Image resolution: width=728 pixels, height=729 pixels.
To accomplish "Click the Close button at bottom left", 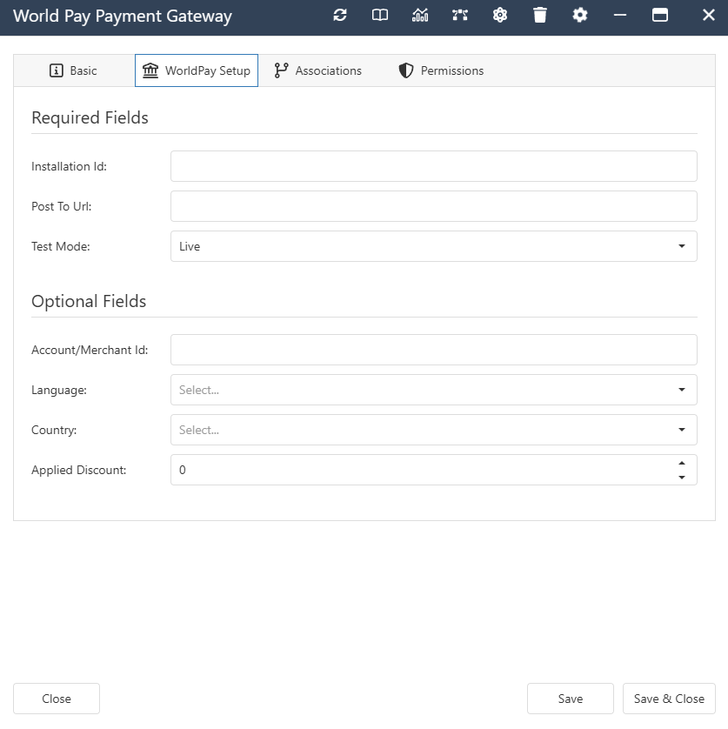I will [56, 699].
